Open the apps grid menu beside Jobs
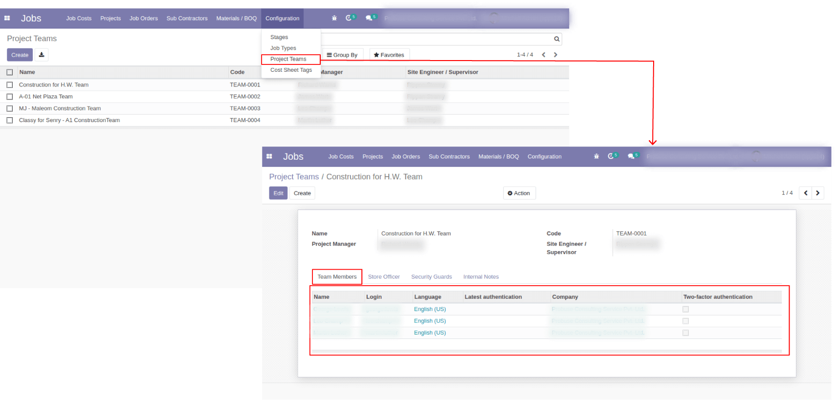The width and height of the screenshot is (836, 400). click(7, 19)
